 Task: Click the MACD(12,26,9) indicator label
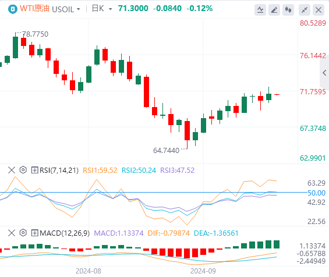65,233
